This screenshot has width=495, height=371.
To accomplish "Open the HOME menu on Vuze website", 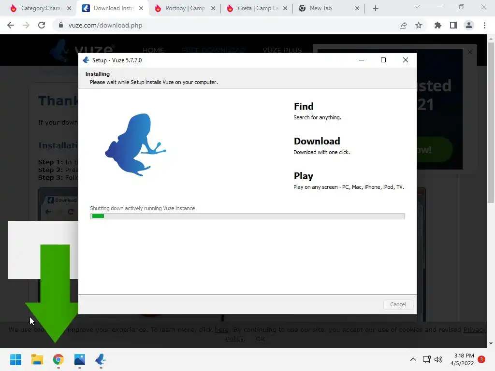I will 153,50.
